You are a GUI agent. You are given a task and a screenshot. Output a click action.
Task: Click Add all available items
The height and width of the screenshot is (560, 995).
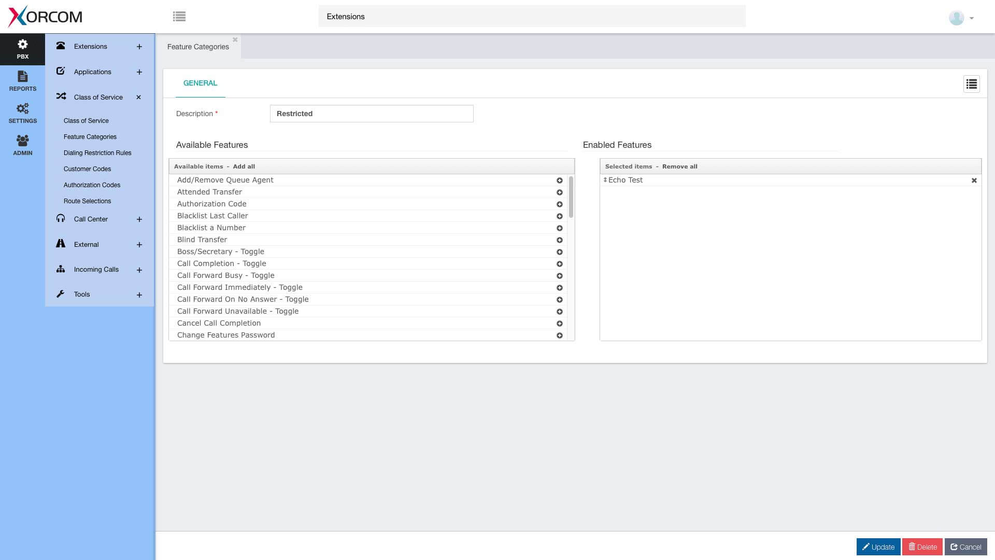pos(244,166)
